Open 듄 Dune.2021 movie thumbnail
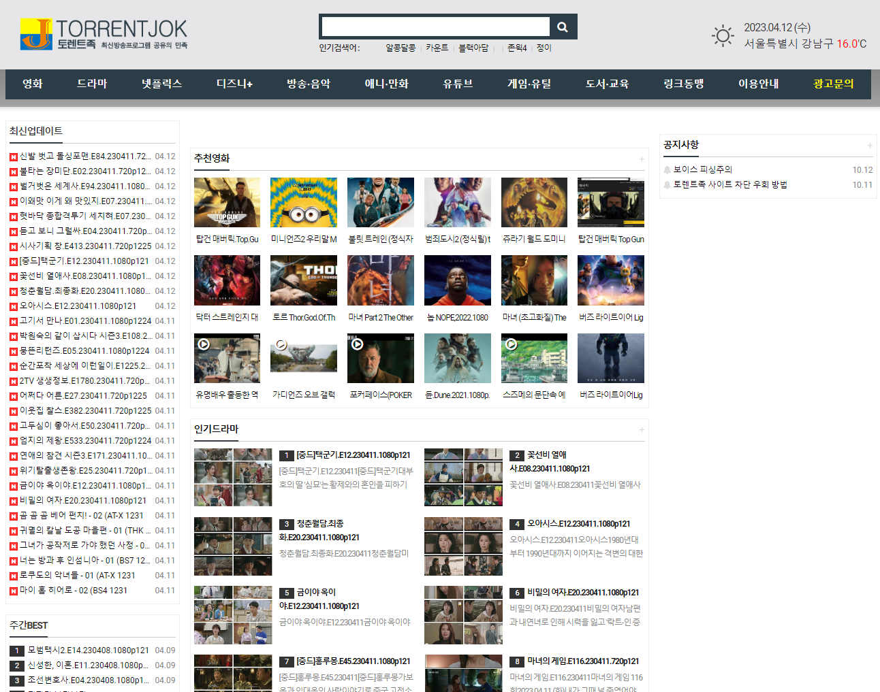 click(458, 358)
